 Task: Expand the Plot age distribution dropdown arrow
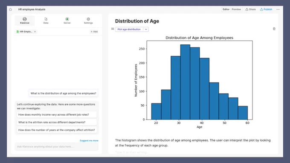[146, 29]
